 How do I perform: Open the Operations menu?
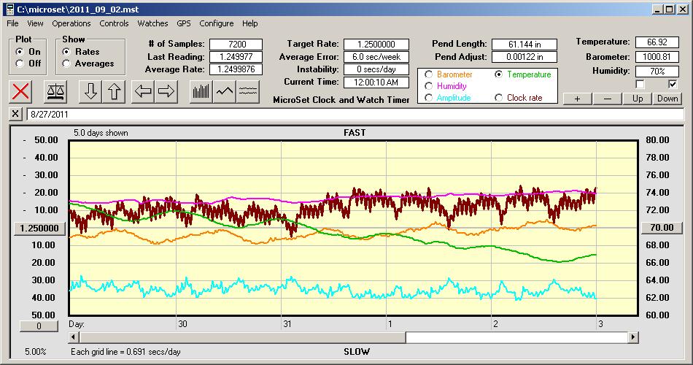click(71, 23)
